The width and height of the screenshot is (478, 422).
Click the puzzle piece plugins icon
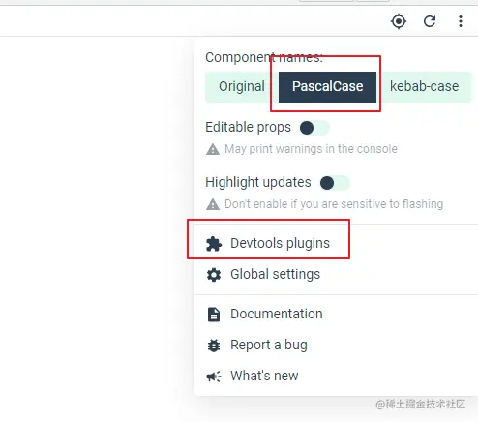coord(214,244)
